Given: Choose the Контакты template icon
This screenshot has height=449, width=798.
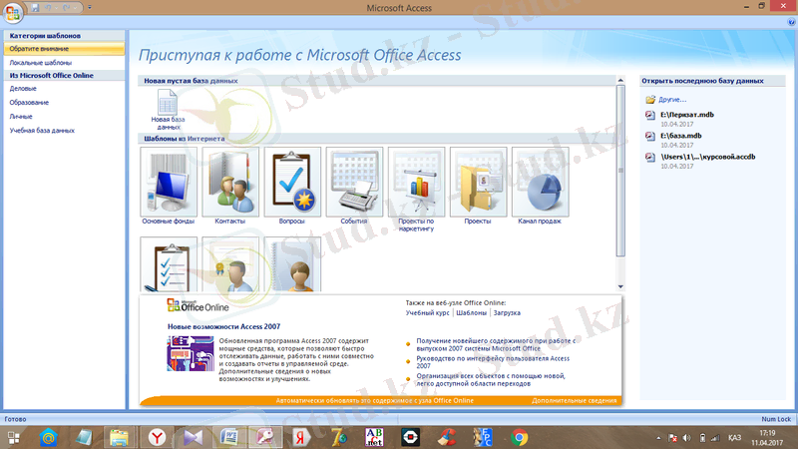Looking at the screenshot, I should tap(230, 180).
